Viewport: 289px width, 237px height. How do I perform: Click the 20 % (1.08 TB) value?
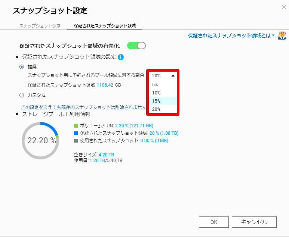tap(164, 133)
